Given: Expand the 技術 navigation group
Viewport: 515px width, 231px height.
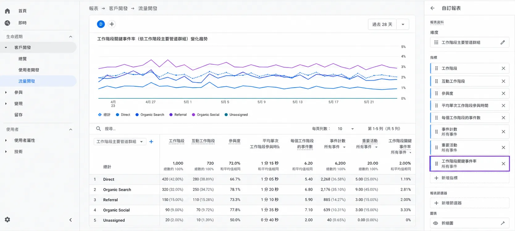Looking at the screenshot, I should tap(6, 151).
